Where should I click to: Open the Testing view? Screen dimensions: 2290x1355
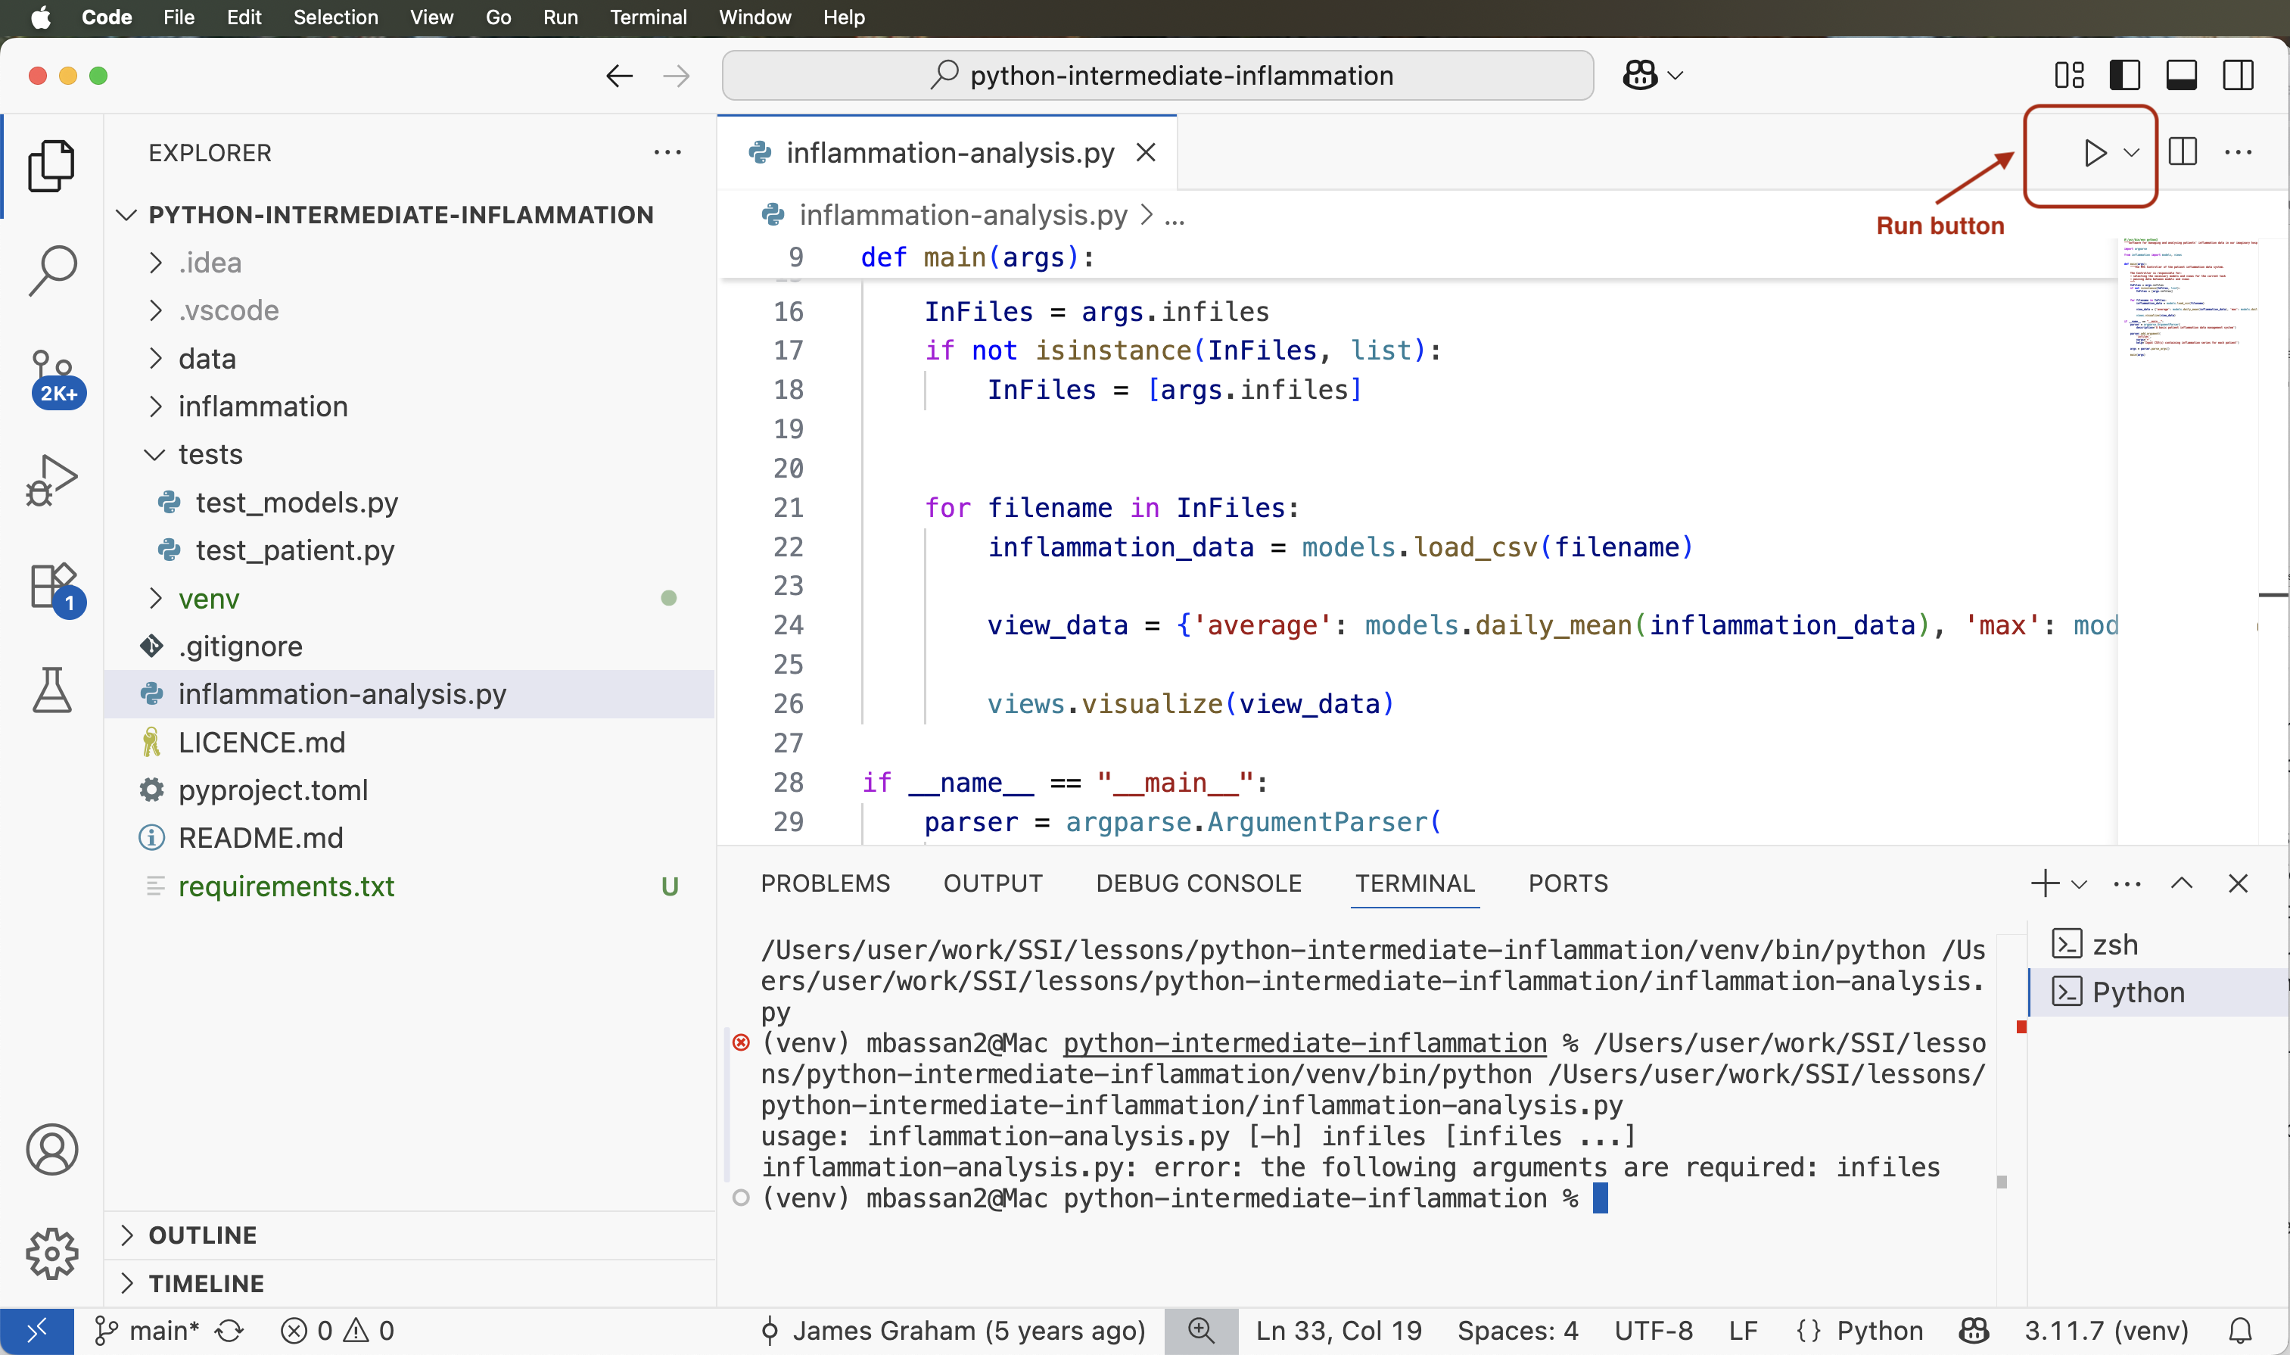(x=52, y=691)
